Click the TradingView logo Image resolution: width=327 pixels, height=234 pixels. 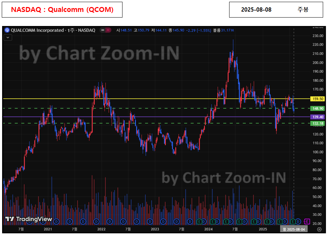point(29,219)
